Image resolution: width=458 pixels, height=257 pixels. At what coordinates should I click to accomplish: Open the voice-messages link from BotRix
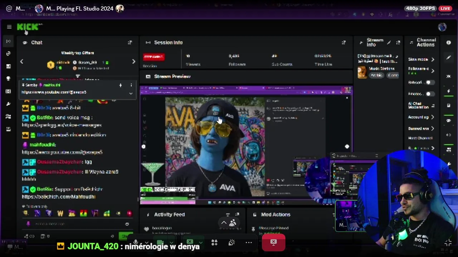62,125
